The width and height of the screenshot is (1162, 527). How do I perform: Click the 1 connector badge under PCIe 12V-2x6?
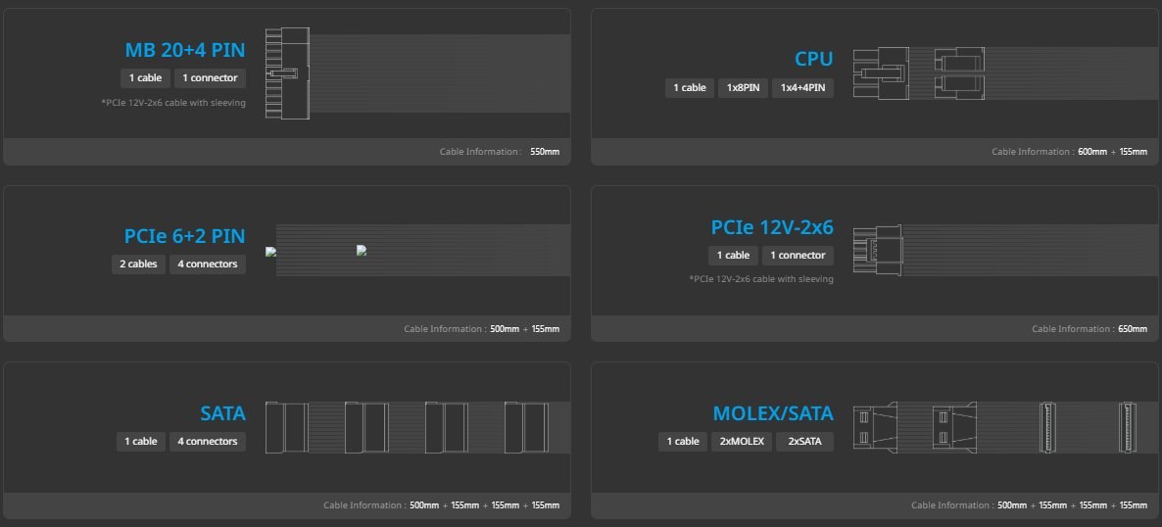tap(798, 256)
